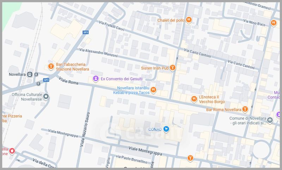
Task: Click the Chalet del pollo restaurant marker
Action: click(189, 20)
